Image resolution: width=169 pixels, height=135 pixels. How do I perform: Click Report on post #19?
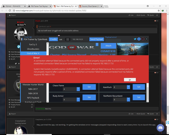12,114
